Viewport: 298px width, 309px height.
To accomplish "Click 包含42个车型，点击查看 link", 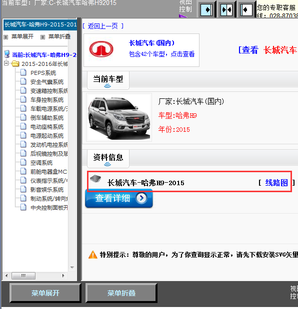I will 161,54.
